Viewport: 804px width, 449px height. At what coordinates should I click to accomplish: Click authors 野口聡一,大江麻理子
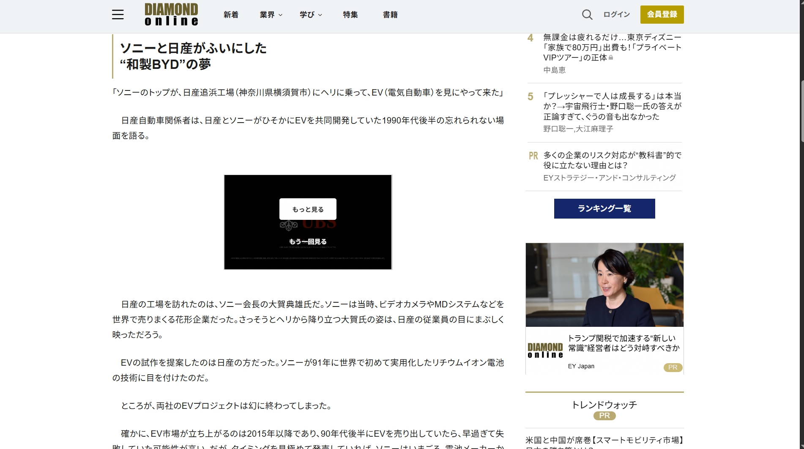pos(578,129)
